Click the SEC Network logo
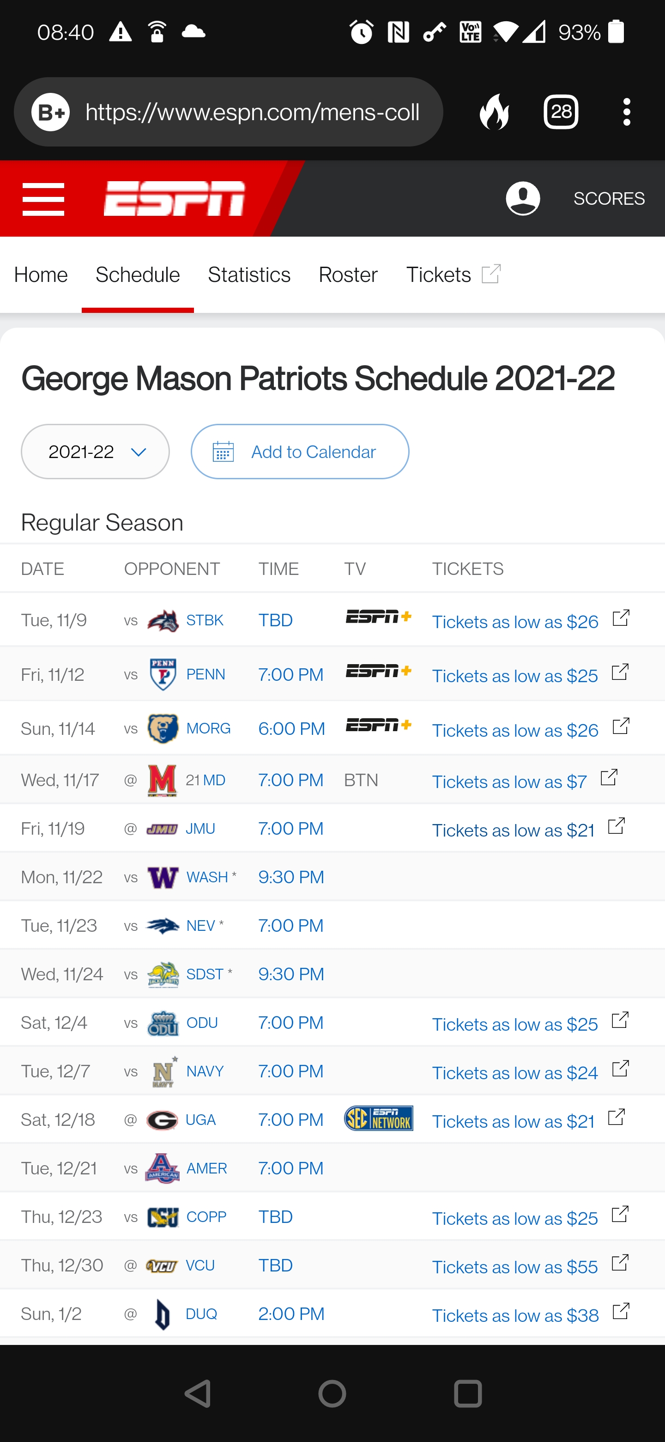This screenshot has height=1442, width=665. pos(379,1118)
